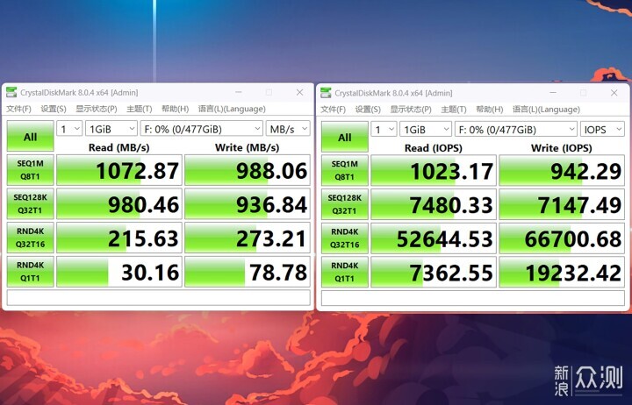Start RND4K Q32T16 test in left window

(30, 238)
